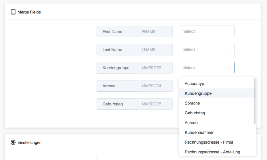The image size is (267, 160).
Task: Click up-chevron of the open Kundengruppe select
Action: [229, 68]
